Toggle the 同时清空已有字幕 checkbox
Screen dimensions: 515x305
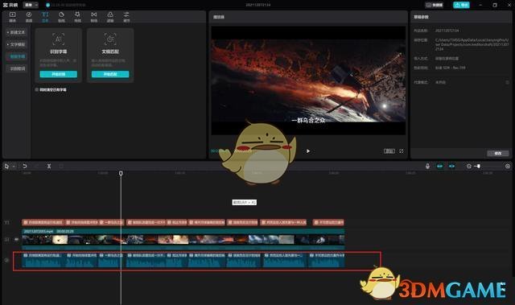click(37, 89)
